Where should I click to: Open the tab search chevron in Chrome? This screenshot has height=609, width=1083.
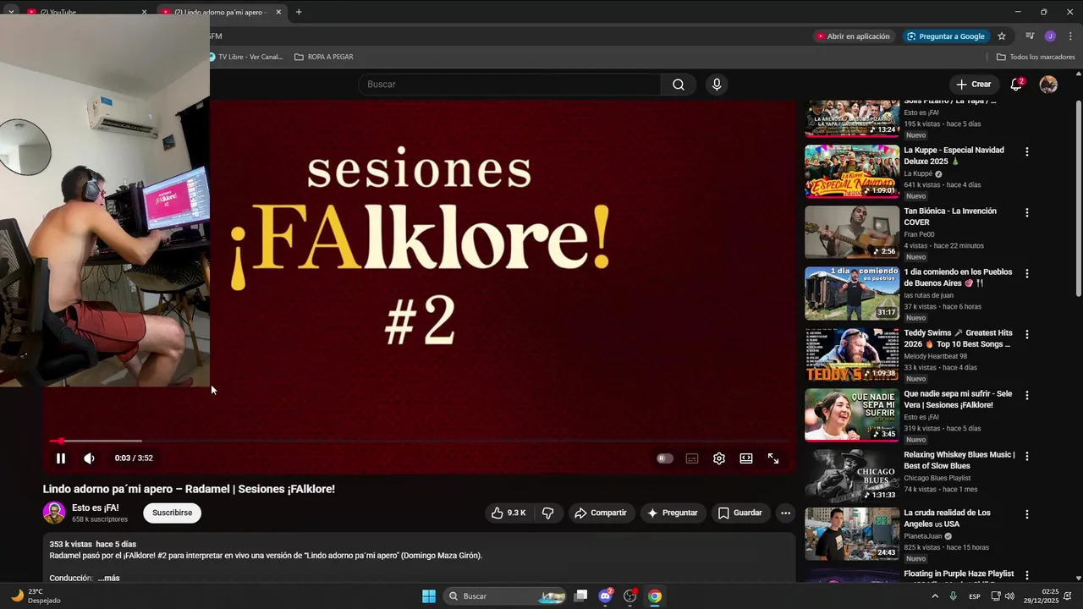[x=11, y=12]
